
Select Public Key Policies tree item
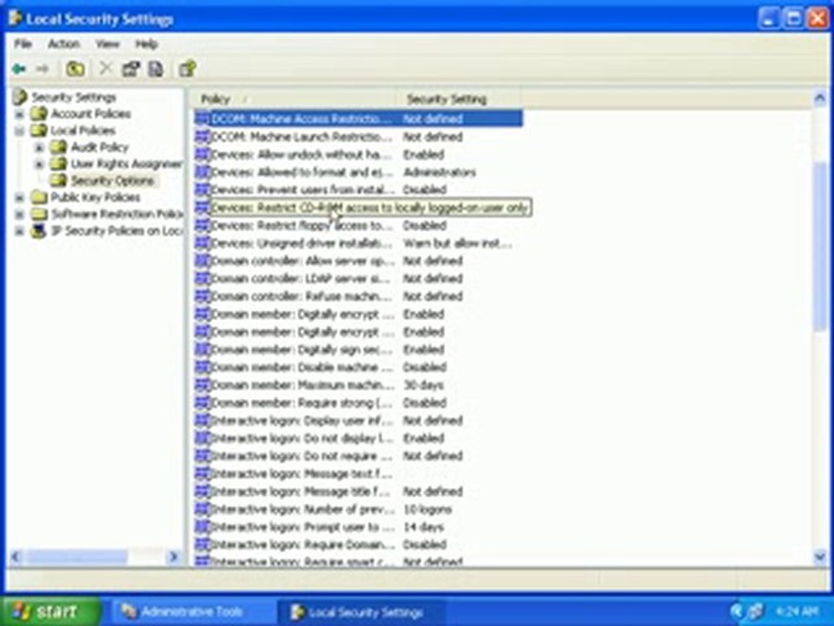click(96, 197)
